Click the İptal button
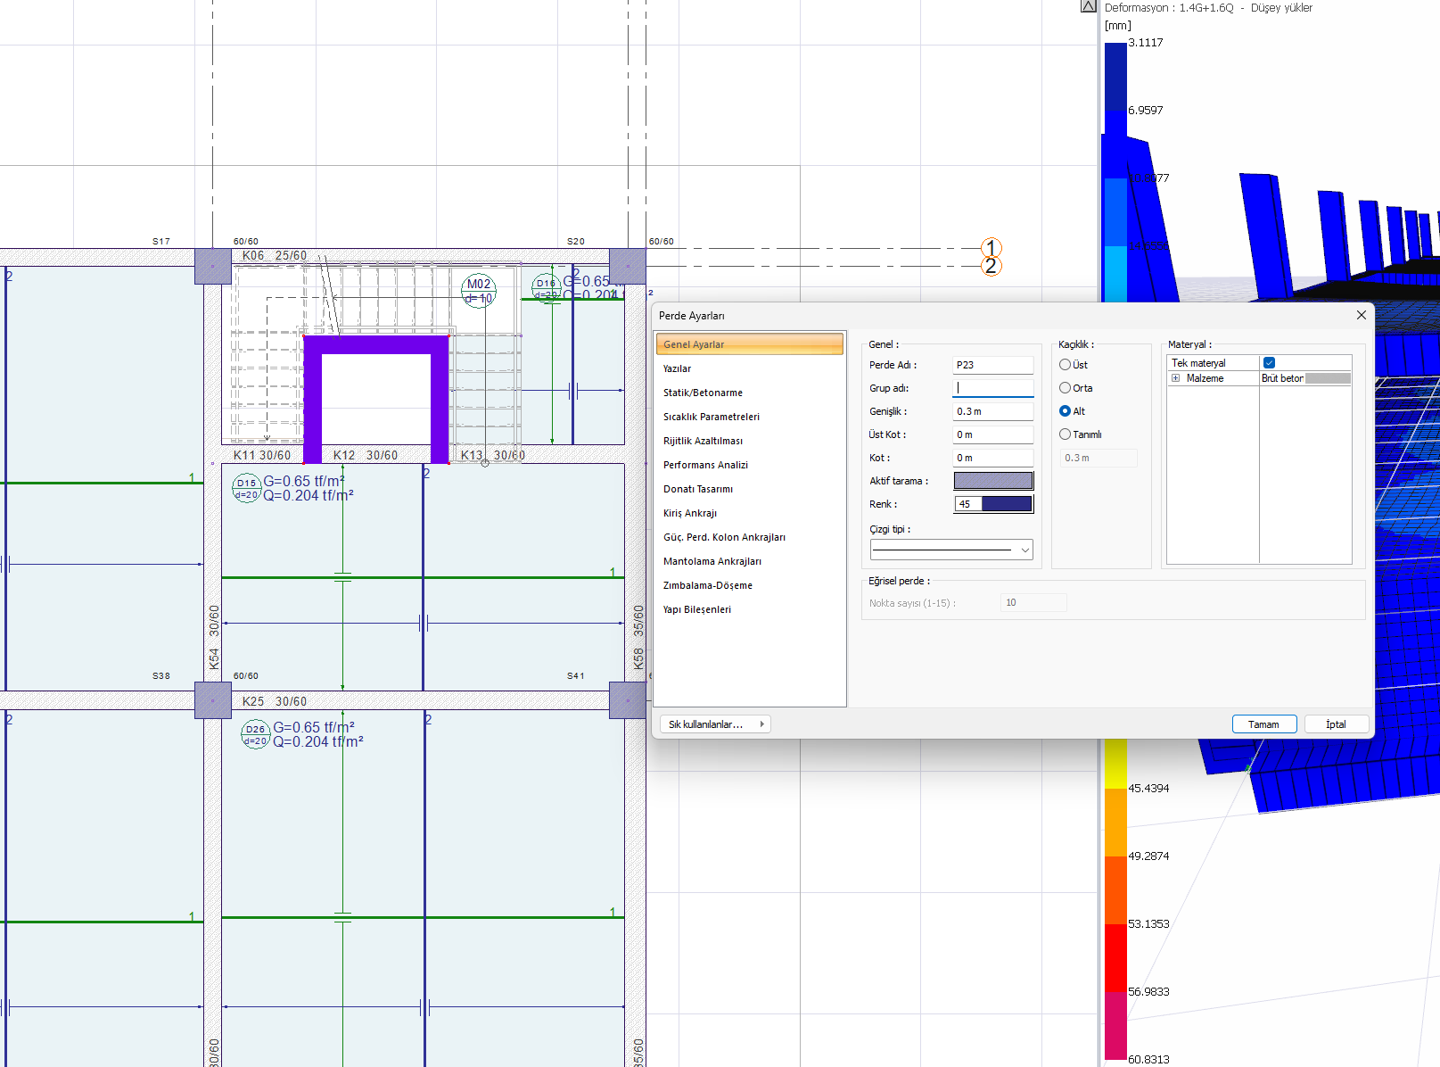Image resolution: width=1440 pixels, height=1067 pixels. click(x=1336, y=724)
